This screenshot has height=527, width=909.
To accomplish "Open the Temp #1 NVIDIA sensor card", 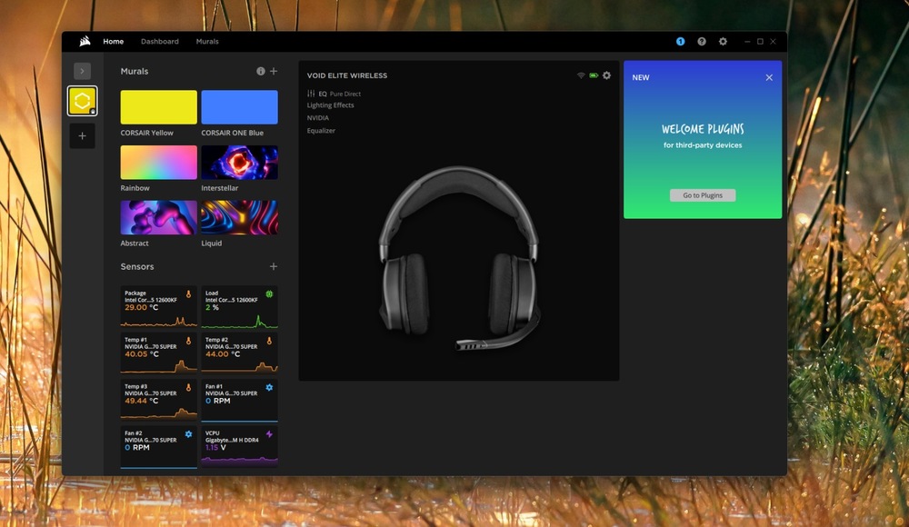I will [x=158, y=353].
